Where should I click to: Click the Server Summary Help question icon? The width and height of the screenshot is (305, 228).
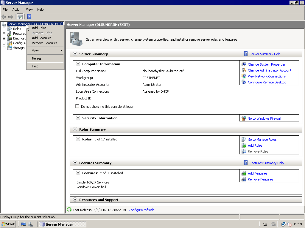tap(245, 54)
